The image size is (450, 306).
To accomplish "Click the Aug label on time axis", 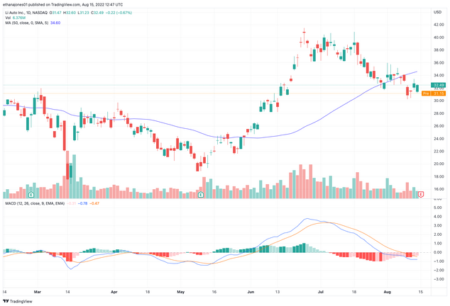I will (x=388, y=292).
